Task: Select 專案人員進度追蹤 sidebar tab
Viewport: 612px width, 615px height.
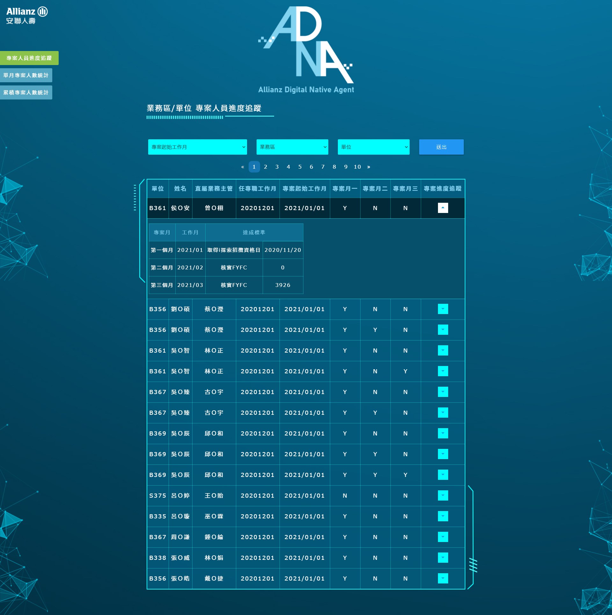Action: 29,58
